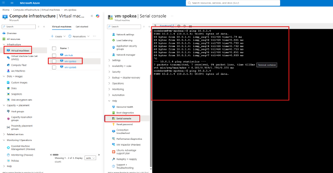
Task: Open the Disks icon
Action: 8,88
